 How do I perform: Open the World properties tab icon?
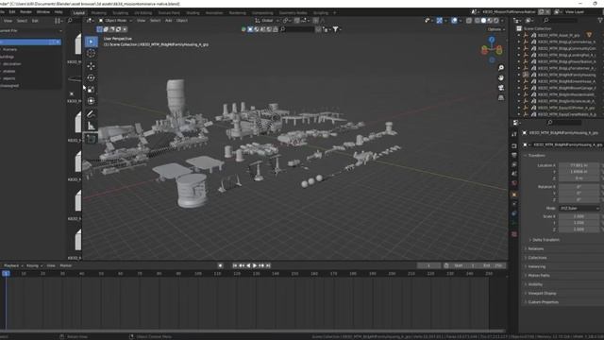[x=514, y=183]
